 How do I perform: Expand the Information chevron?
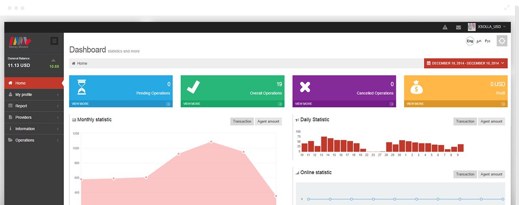[57, 129]
